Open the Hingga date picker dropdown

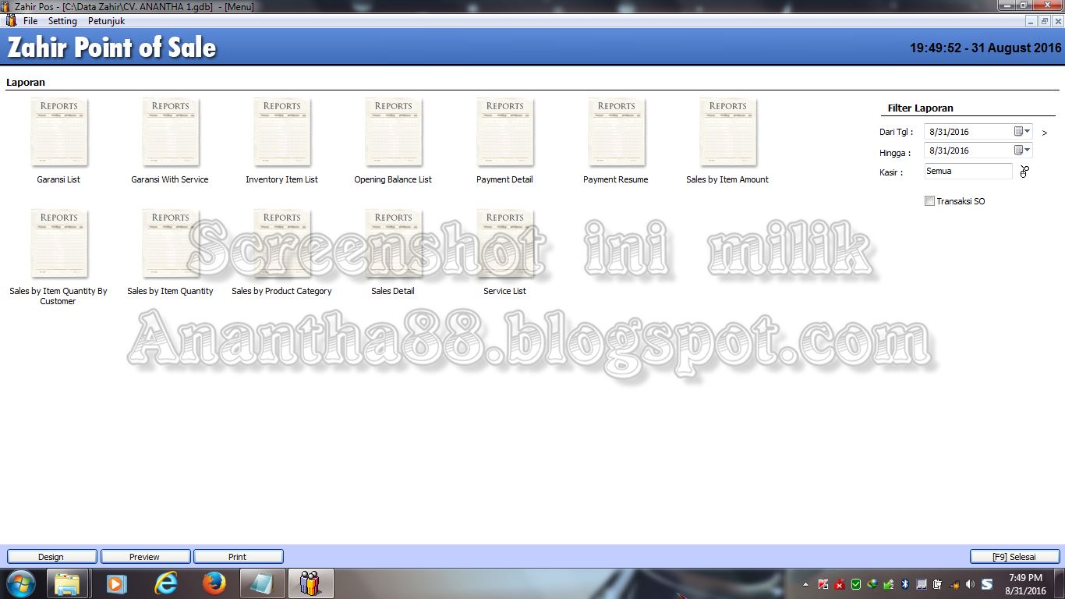pos(1022,150)
